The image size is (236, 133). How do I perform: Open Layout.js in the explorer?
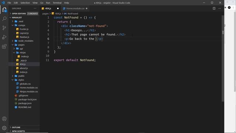click(x=24, y=33)
